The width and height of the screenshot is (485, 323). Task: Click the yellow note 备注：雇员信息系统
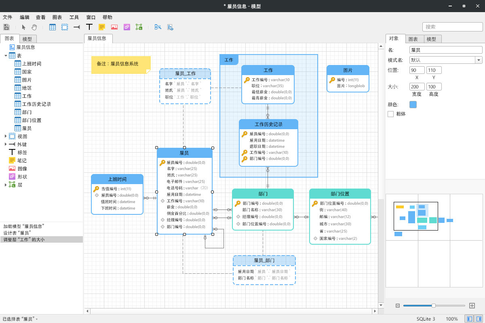coord(121,65)
